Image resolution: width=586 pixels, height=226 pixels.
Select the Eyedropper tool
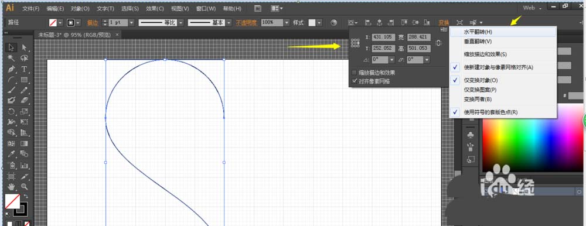tap(12, 154)
